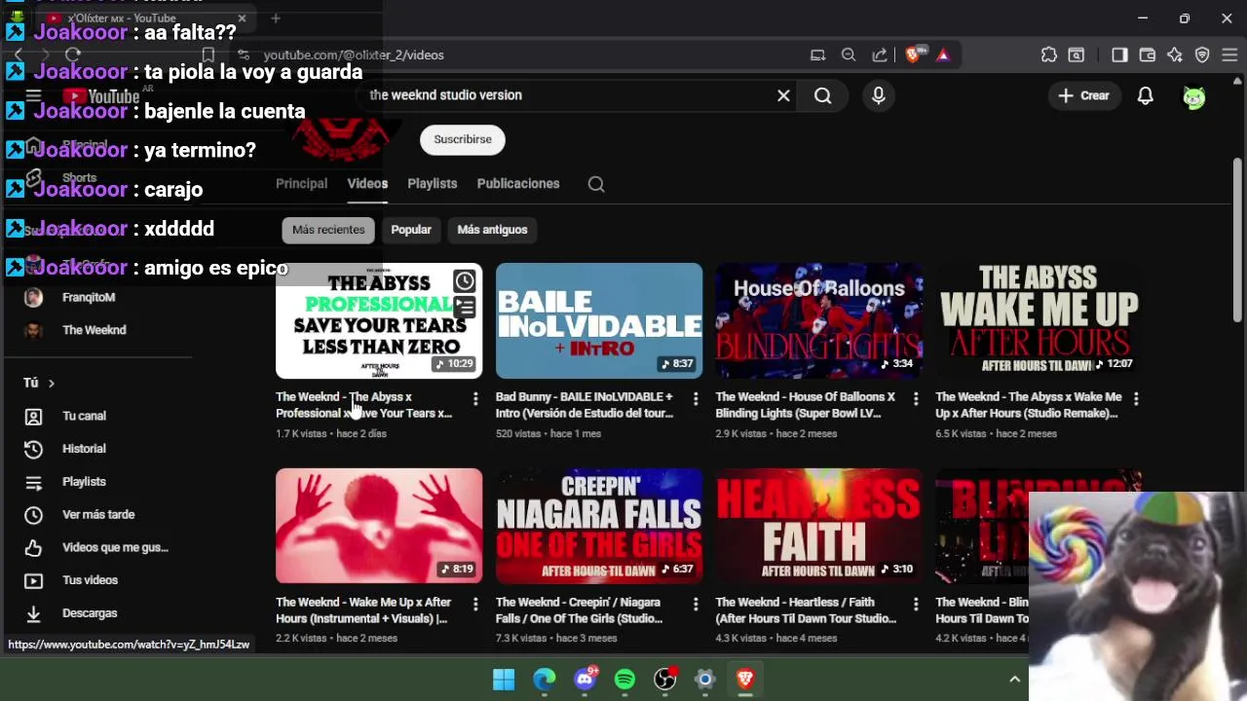Open options menu for Heartless / Faith video
Screen dimensions: 1247x701
coord(916,604)
